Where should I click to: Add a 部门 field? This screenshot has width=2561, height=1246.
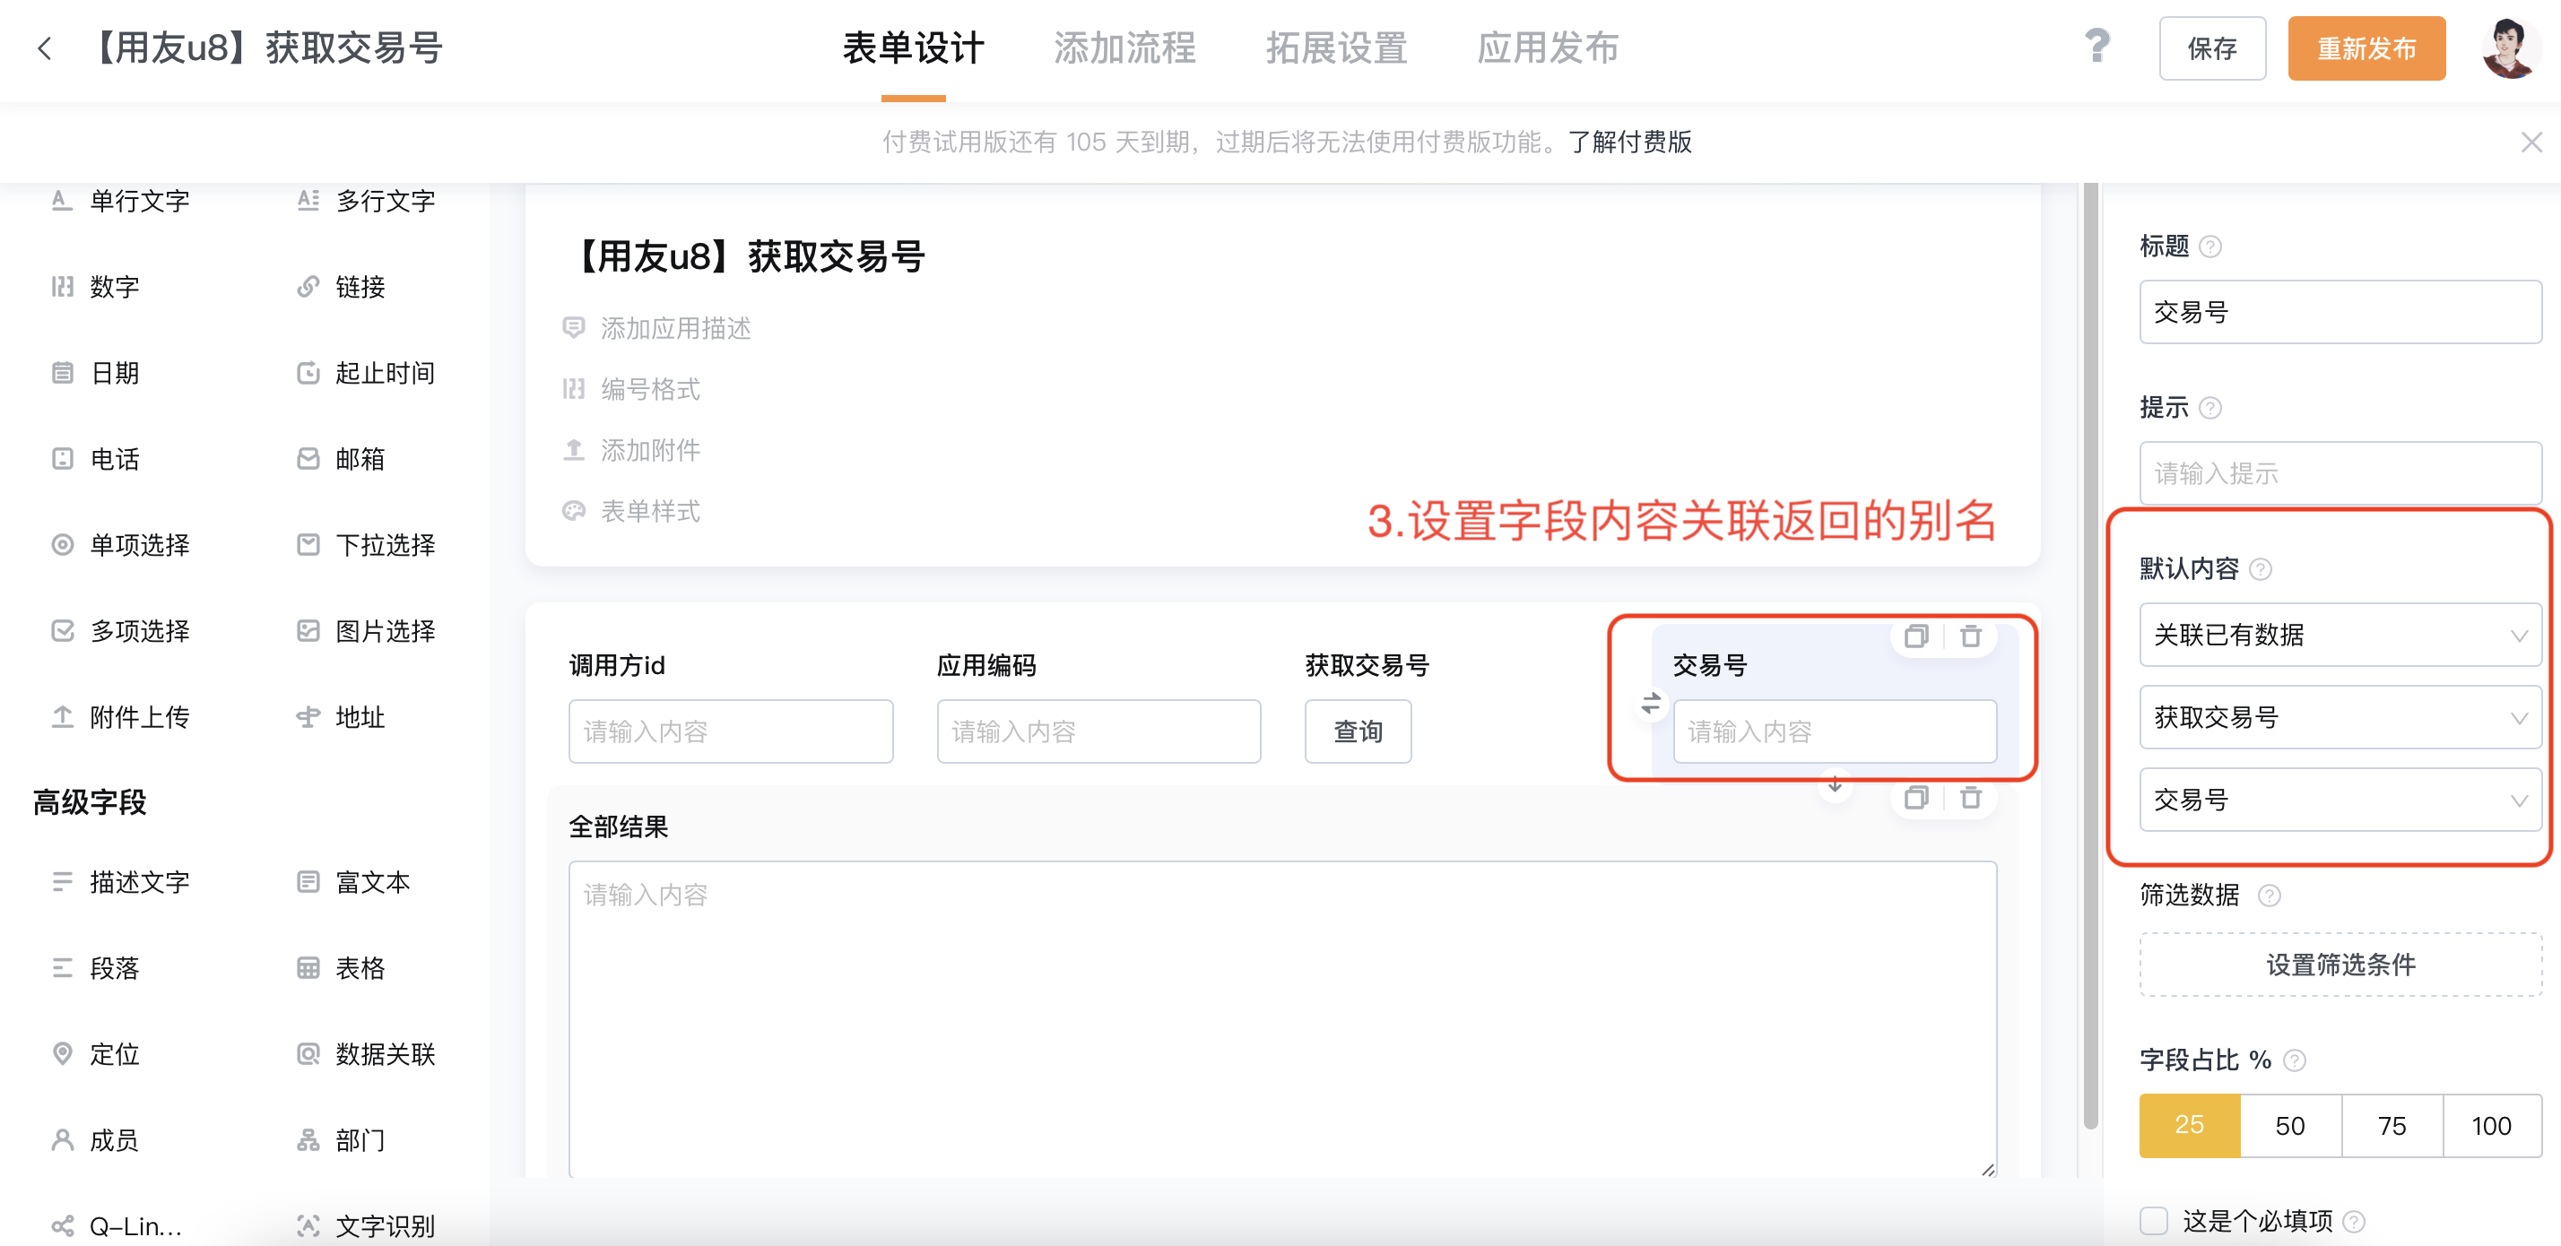(x=341, y=1139)
